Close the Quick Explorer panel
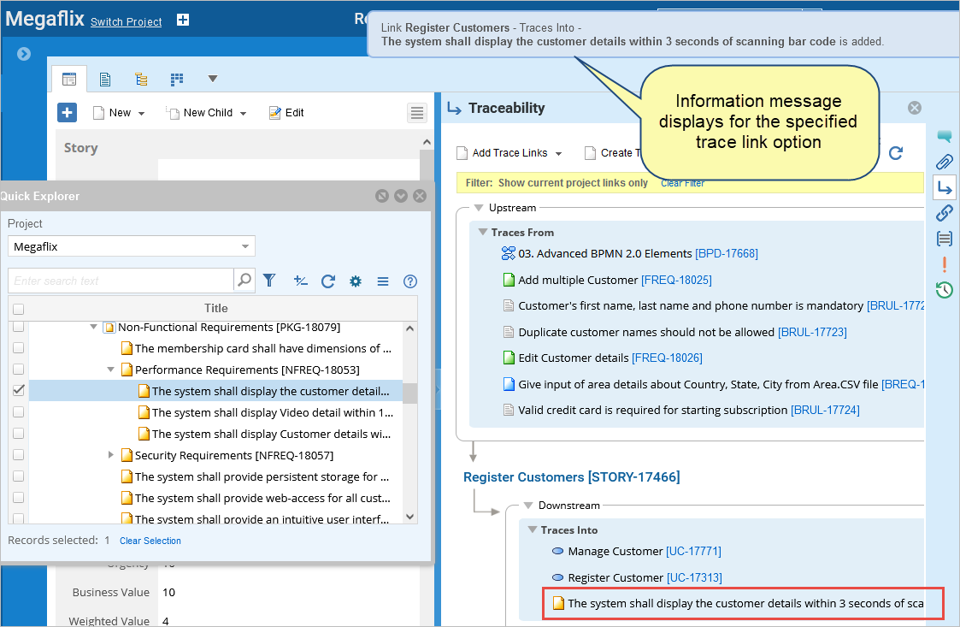Screen dimensions: 960x627 click(x=420, y=196)
